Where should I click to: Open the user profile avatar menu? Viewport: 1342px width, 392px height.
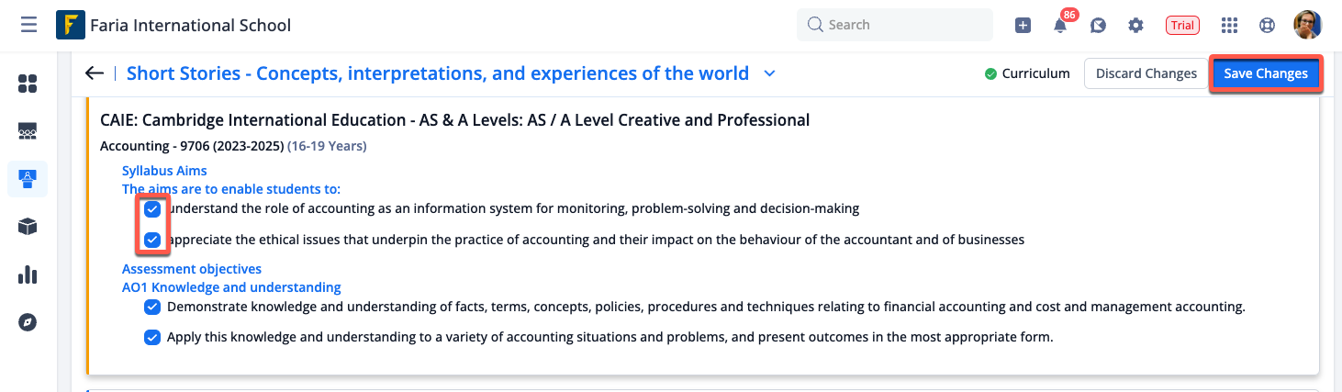coord(1307,25)
